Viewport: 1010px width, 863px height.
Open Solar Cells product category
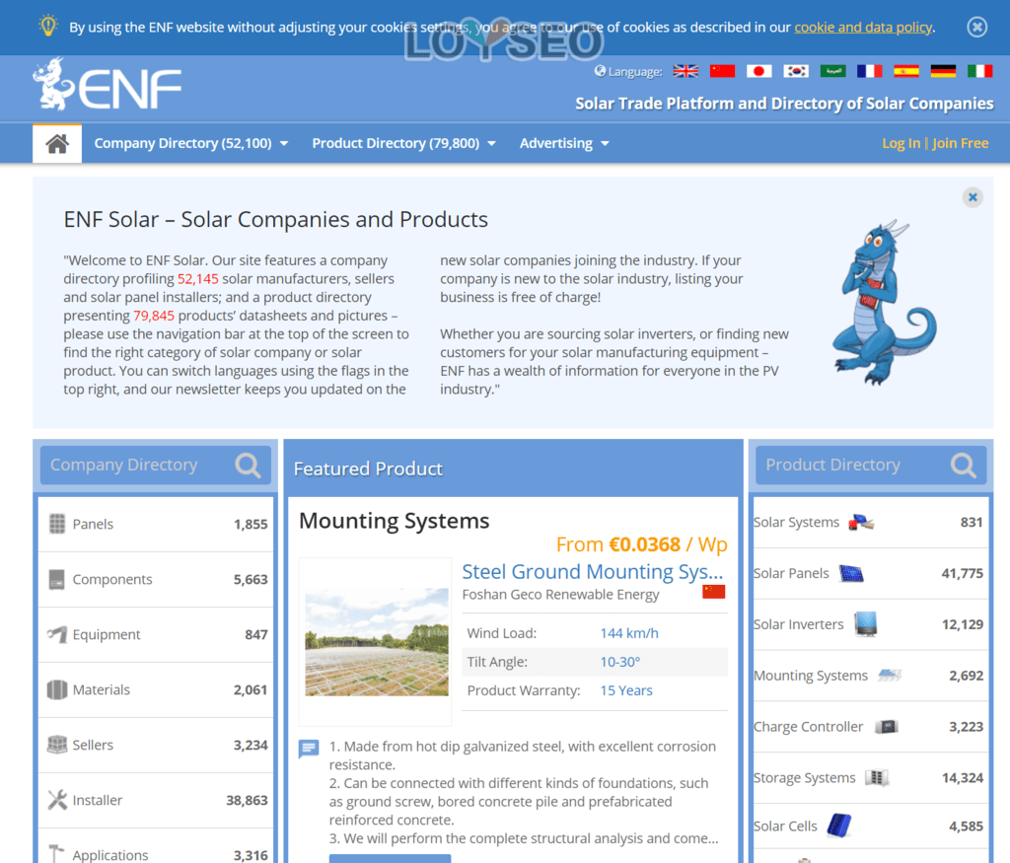coord(871,827)
